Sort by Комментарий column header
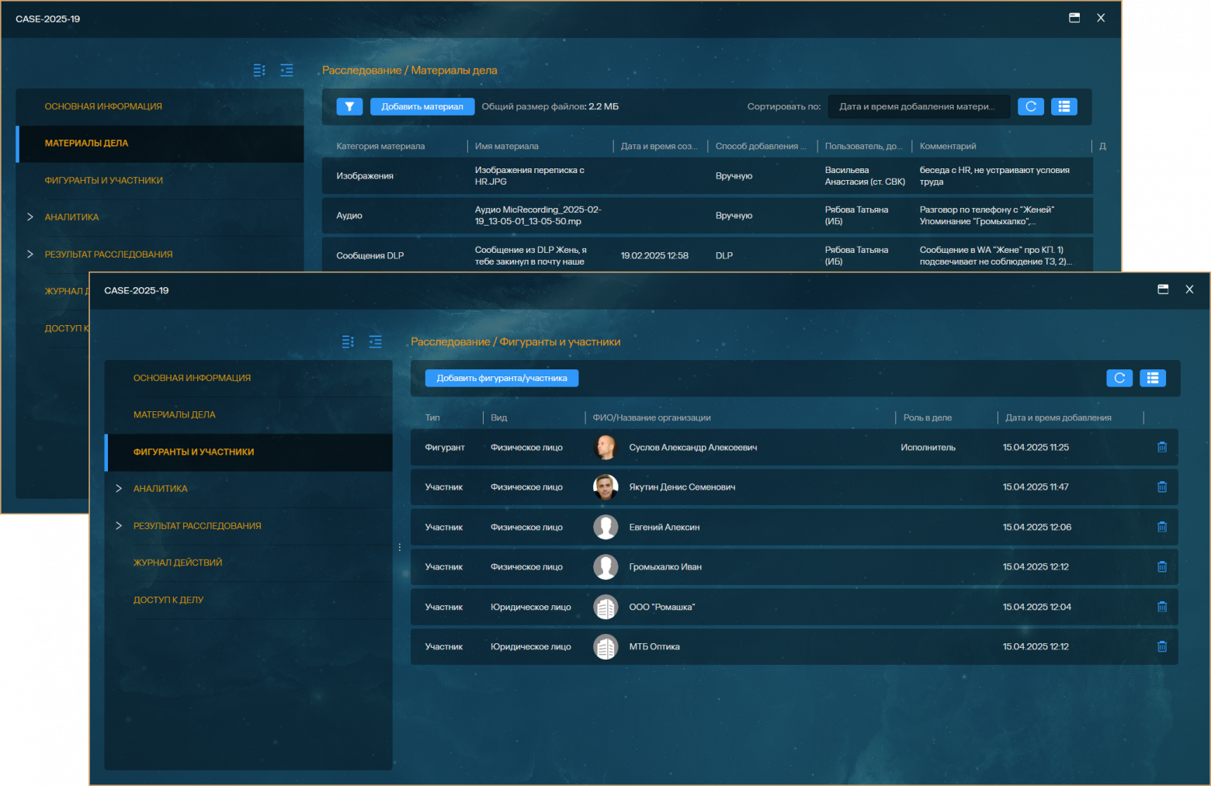The height and width of the screenshot is (786, 1211). click(x=948, y=146)
